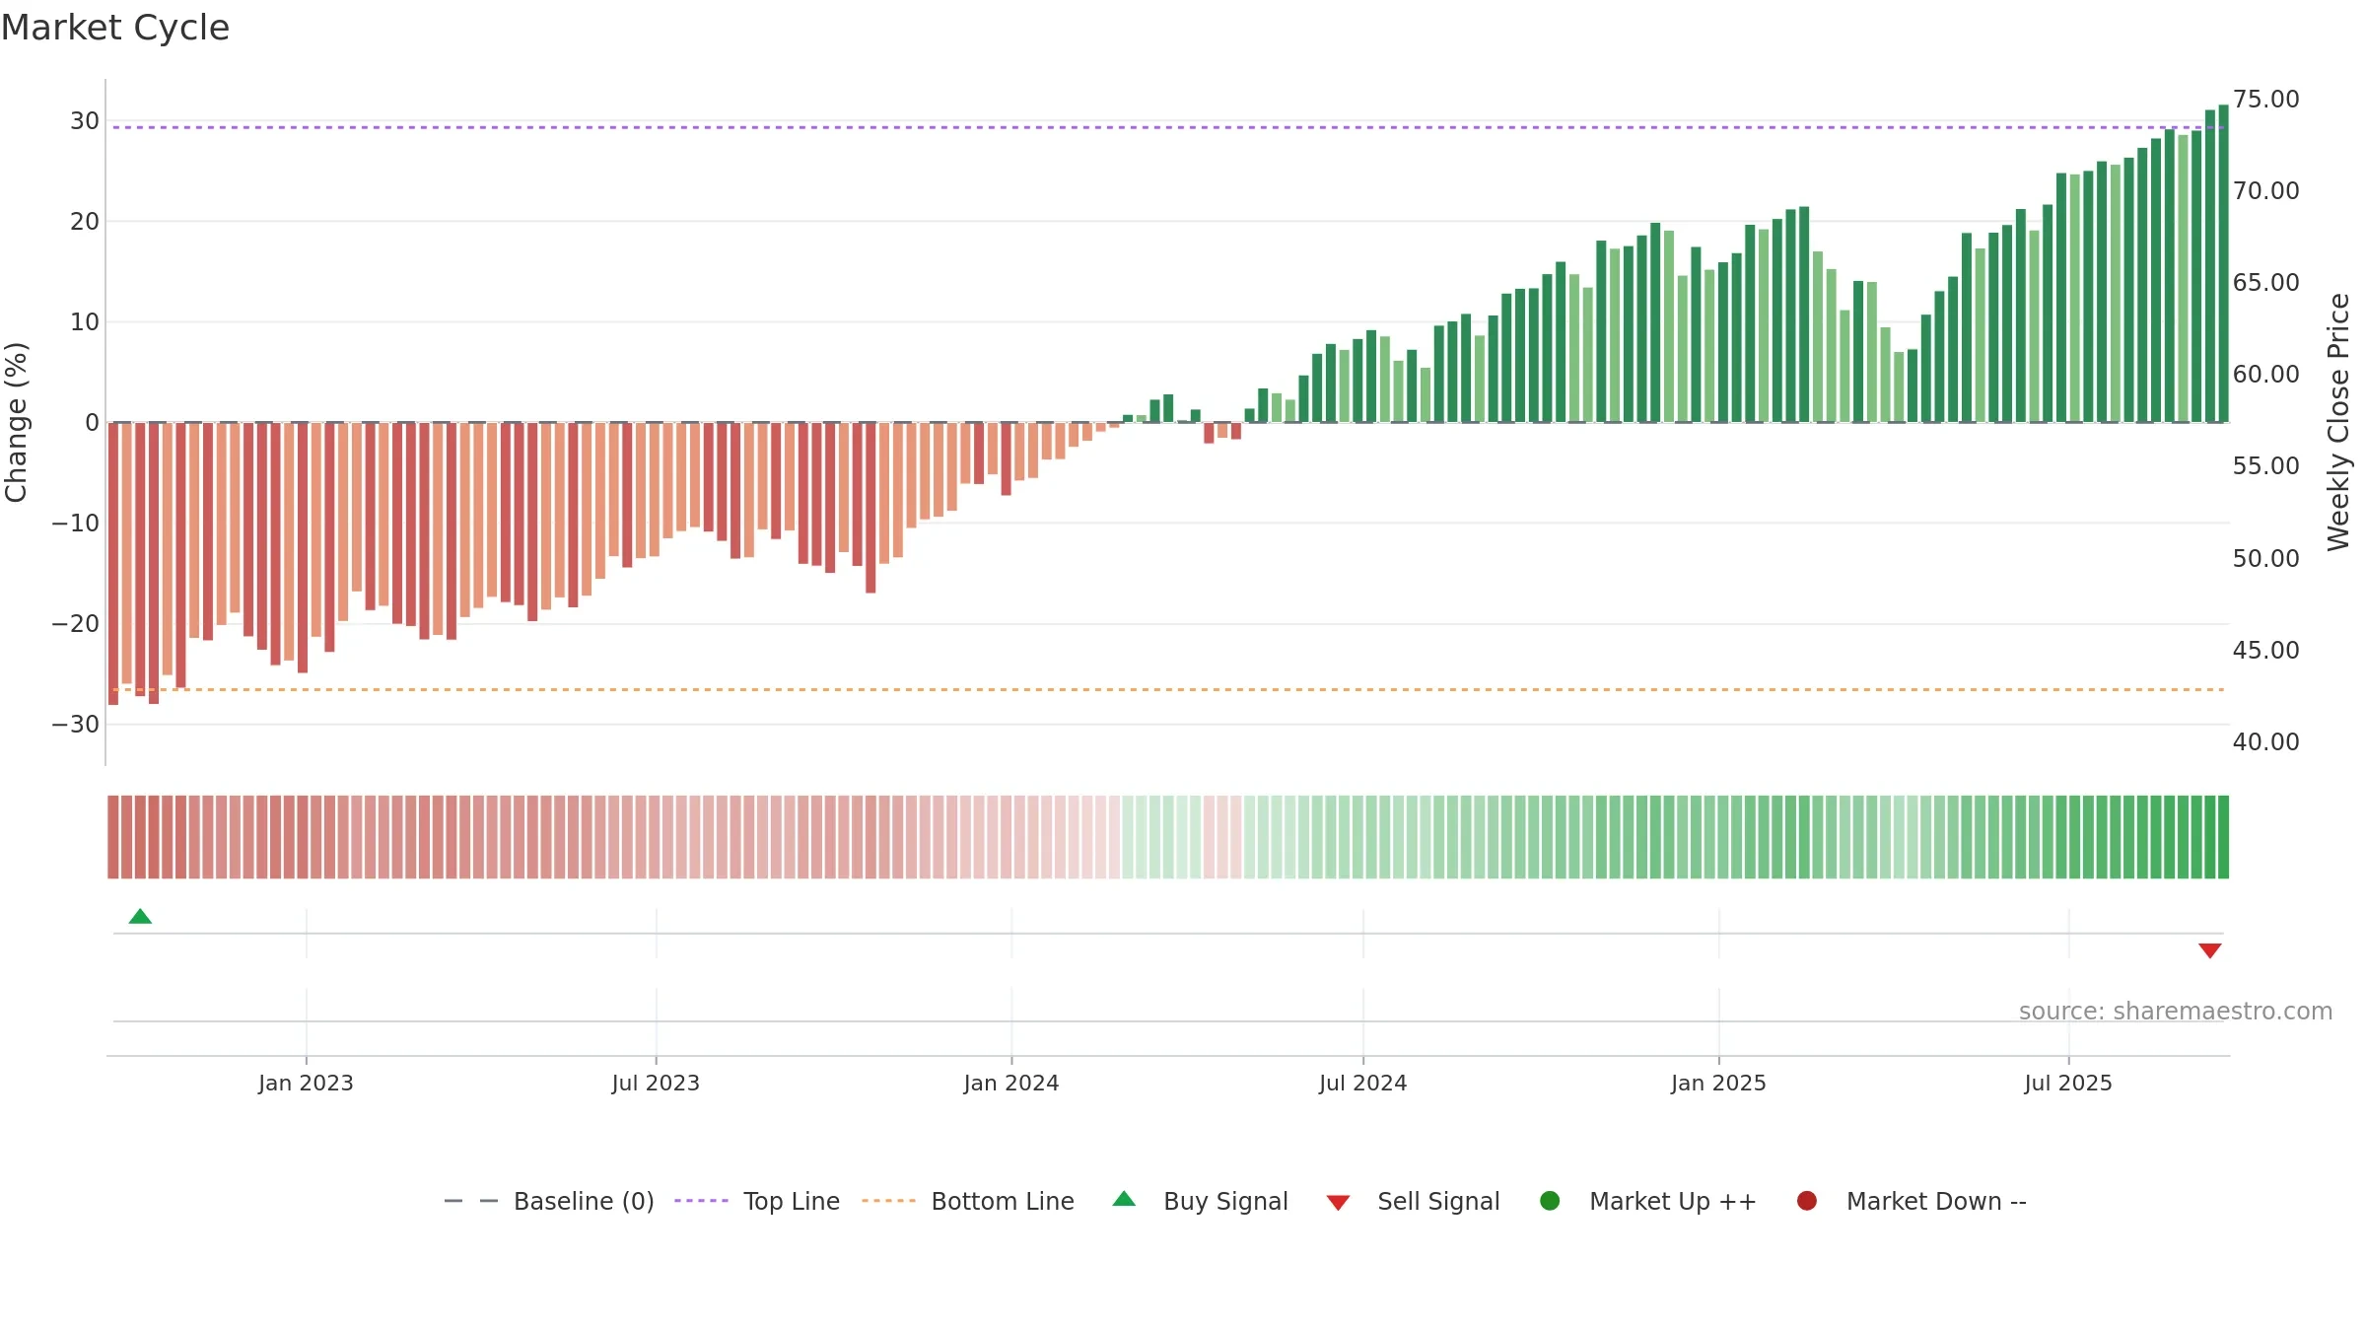Click the 50.00 right axis value
2366x1331 pixels.
point(2265,559)
